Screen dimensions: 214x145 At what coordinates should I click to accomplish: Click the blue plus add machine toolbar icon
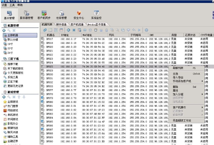[x=68, y=30]
